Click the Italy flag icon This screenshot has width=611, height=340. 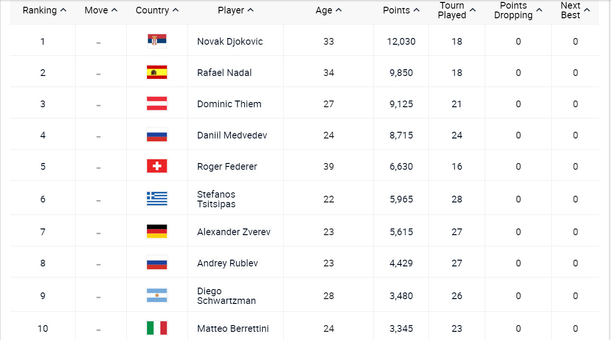coord(157,328)
